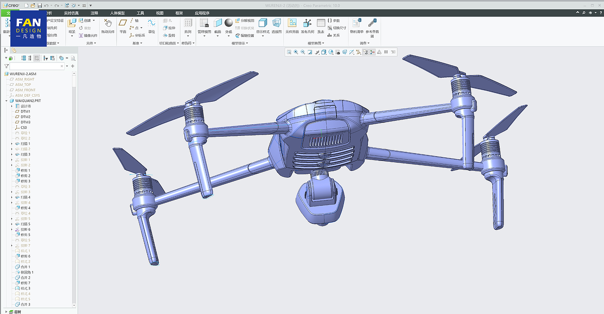Open the 视图 ribbon tab

(x=160, y=13)
